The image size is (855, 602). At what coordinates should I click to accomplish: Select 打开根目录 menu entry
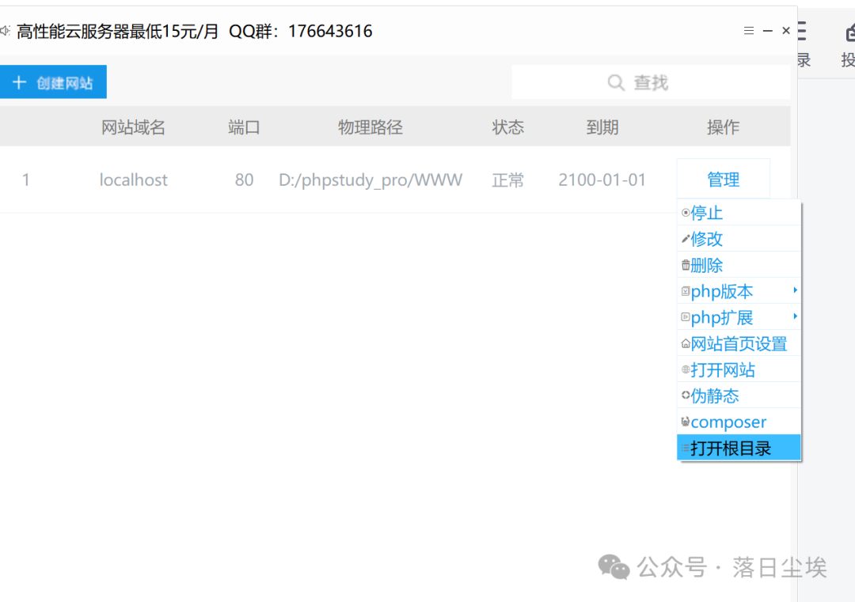pyautogui.click(x=739, y=448)
